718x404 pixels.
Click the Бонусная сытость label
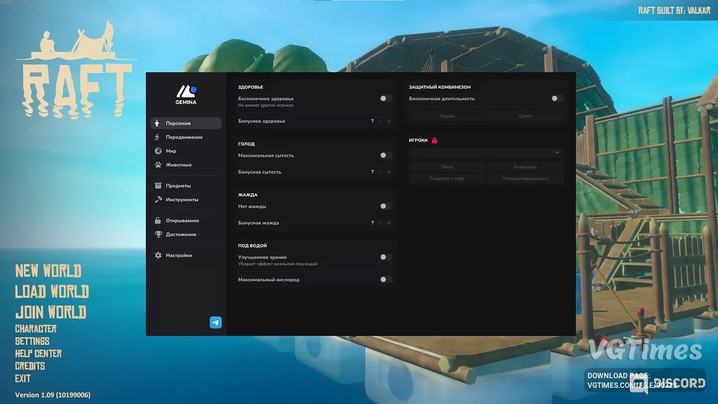pyautogui.click(x=260, y=172)
